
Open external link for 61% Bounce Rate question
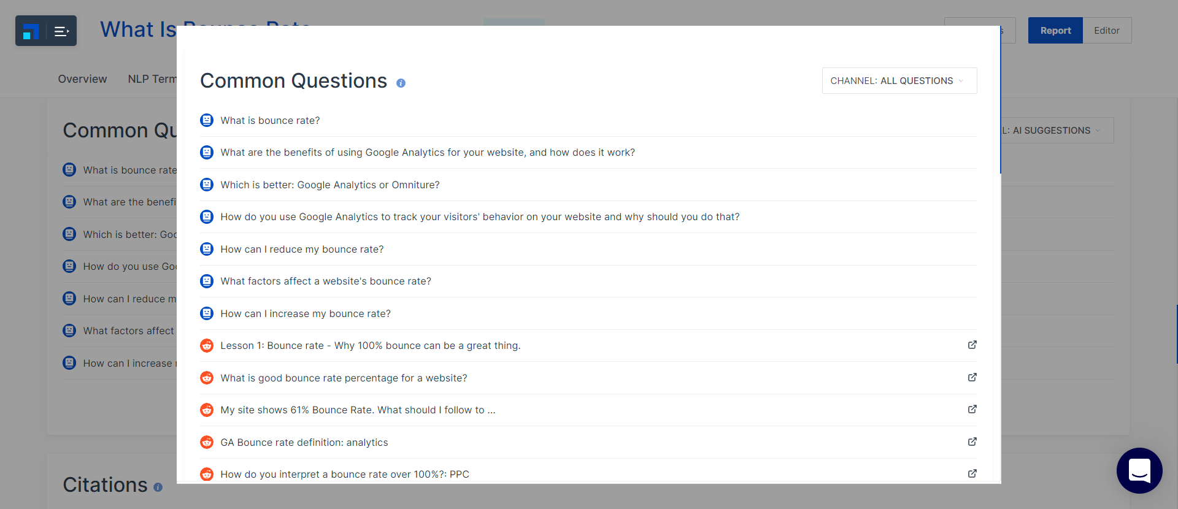(x=972, y=409)
